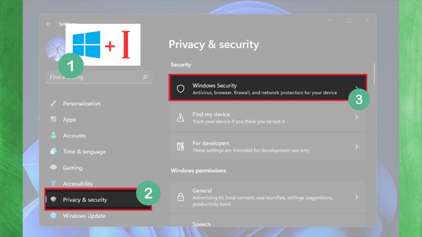Click the 'Windows permissions' section heading
This screenshot has width=422, height=237.
198,171
